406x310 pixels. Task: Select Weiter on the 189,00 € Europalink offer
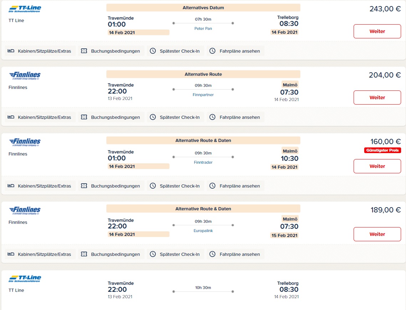click(x=377, y=234)
